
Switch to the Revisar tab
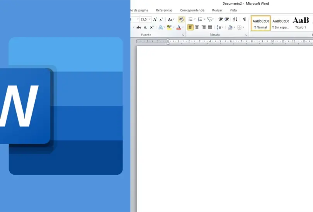[x=217, y=10]
